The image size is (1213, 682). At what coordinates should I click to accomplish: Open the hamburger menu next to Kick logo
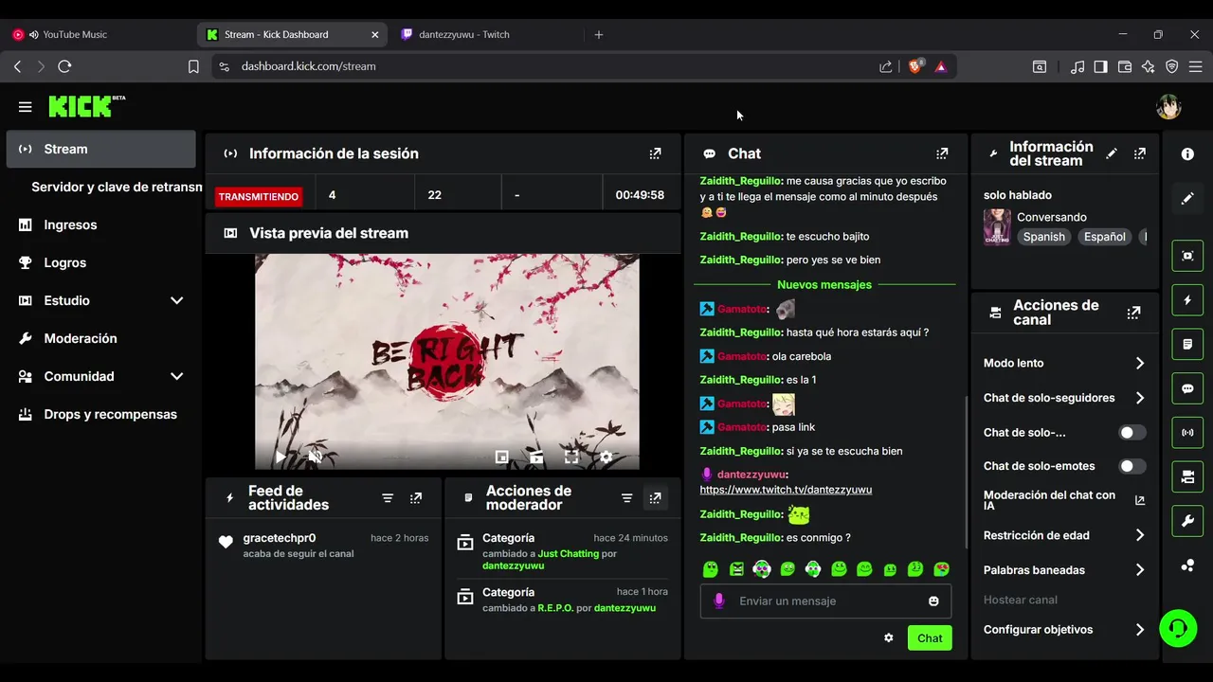click(26, 107)
